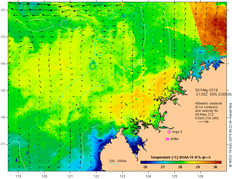
Task: Click the 'drifter' legend label
Action: (x=175, y=139)
